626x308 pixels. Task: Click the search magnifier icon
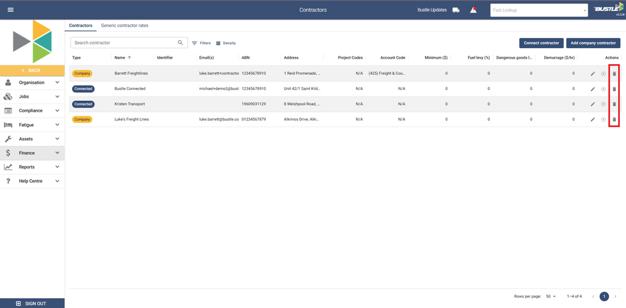pos(180,42)
